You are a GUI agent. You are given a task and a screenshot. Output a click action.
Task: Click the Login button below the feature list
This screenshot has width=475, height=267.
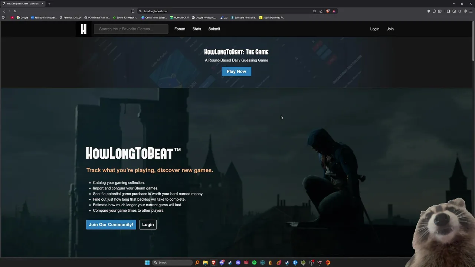point(148,224)
